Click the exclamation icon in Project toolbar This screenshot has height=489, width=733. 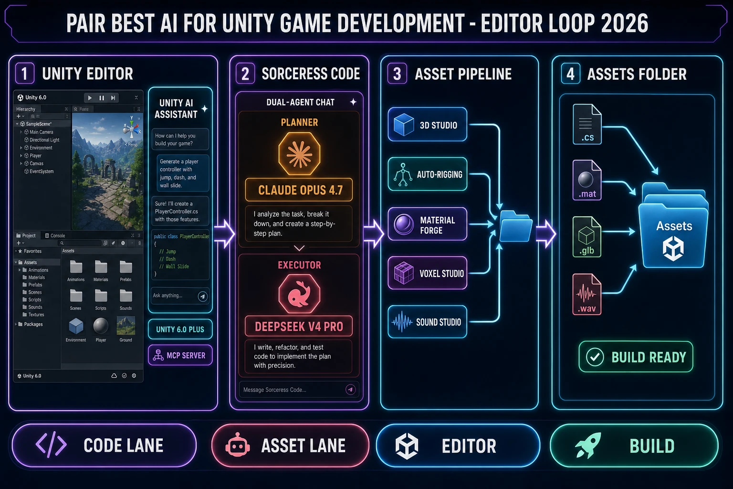point(123,243)
